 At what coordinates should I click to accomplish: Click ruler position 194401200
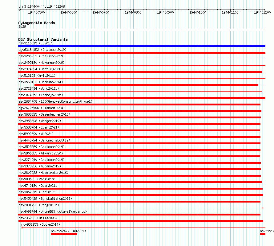pos(263,12)
